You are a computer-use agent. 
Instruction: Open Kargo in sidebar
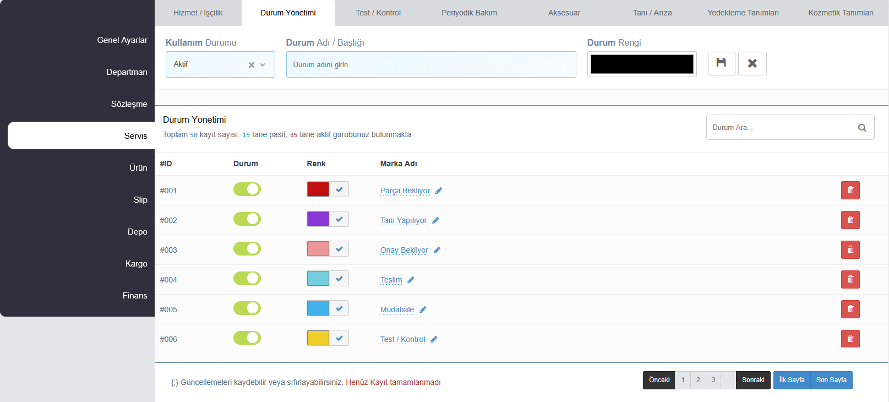point(136,264)
